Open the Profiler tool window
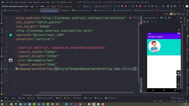 tap(22, 98)
